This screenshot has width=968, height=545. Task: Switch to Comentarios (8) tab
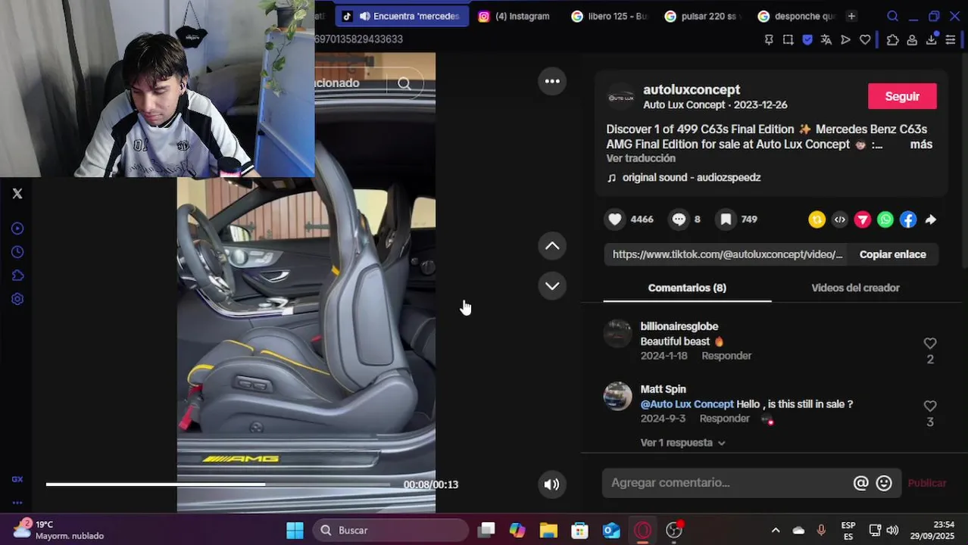point(687,288)
